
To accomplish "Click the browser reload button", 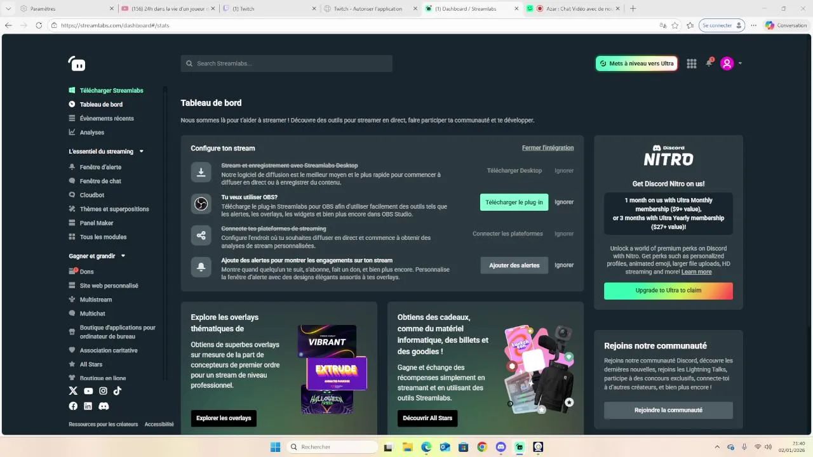I will [x=39, y=25].
